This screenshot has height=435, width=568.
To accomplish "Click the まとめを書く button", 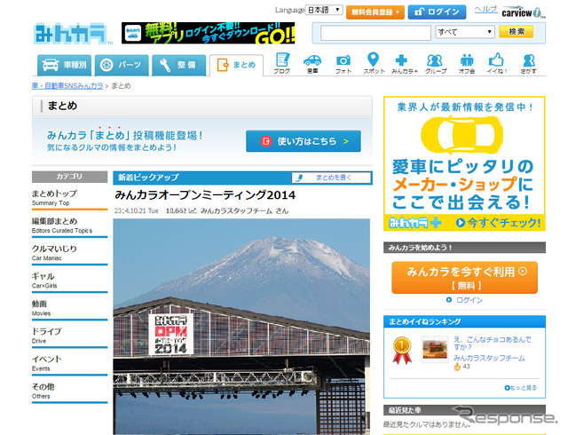I will (331, 178).
